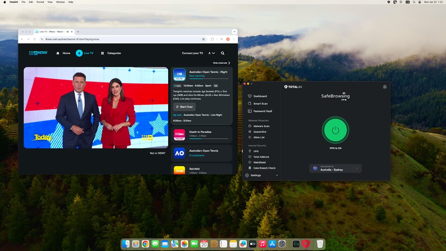Open Spotlight search in menu bar
Image resolution: width=446 pixels, height=251 pixels.
(x=414, y=2)
